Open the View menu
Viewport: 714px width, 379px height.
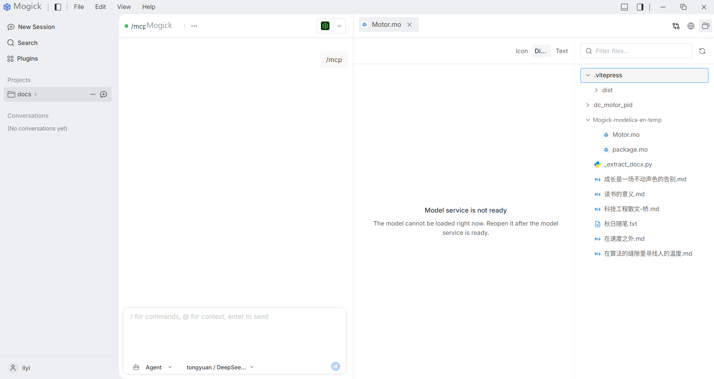click(x=124, y=7)
